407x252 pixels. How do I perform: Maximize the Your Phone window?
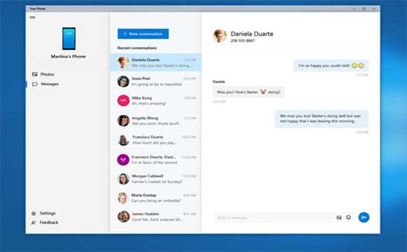[364, 9]
